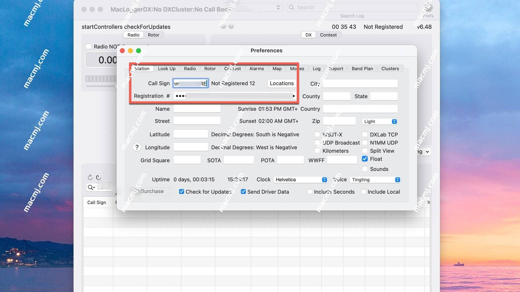Viewport: 520px width, 292px height.
Task: Open the Rotor preferences tab
Action: [210, 68]
